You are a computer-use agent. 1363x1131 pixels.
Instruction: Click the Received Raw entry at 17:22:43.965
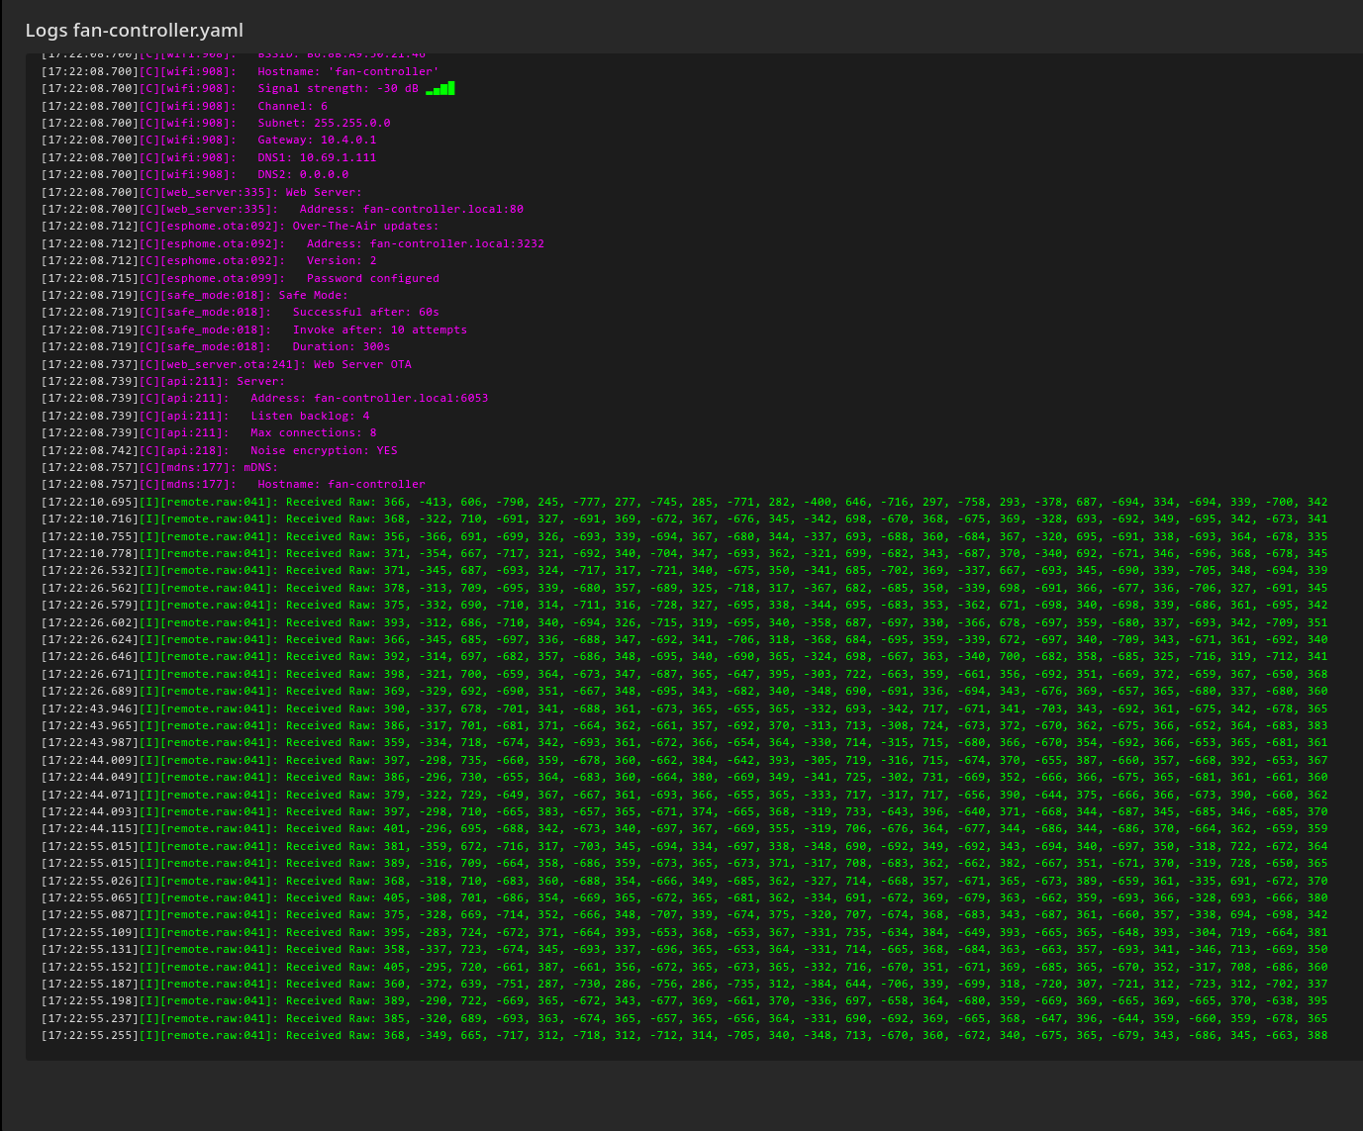click(685, 725)
